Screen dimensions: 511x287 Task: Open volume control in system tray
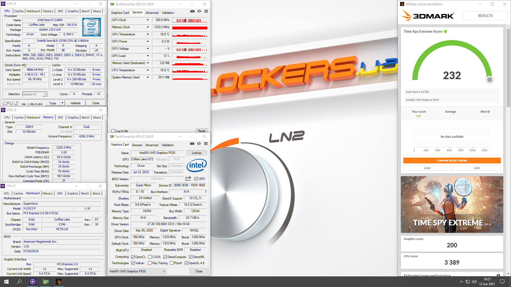click(474, 282)
